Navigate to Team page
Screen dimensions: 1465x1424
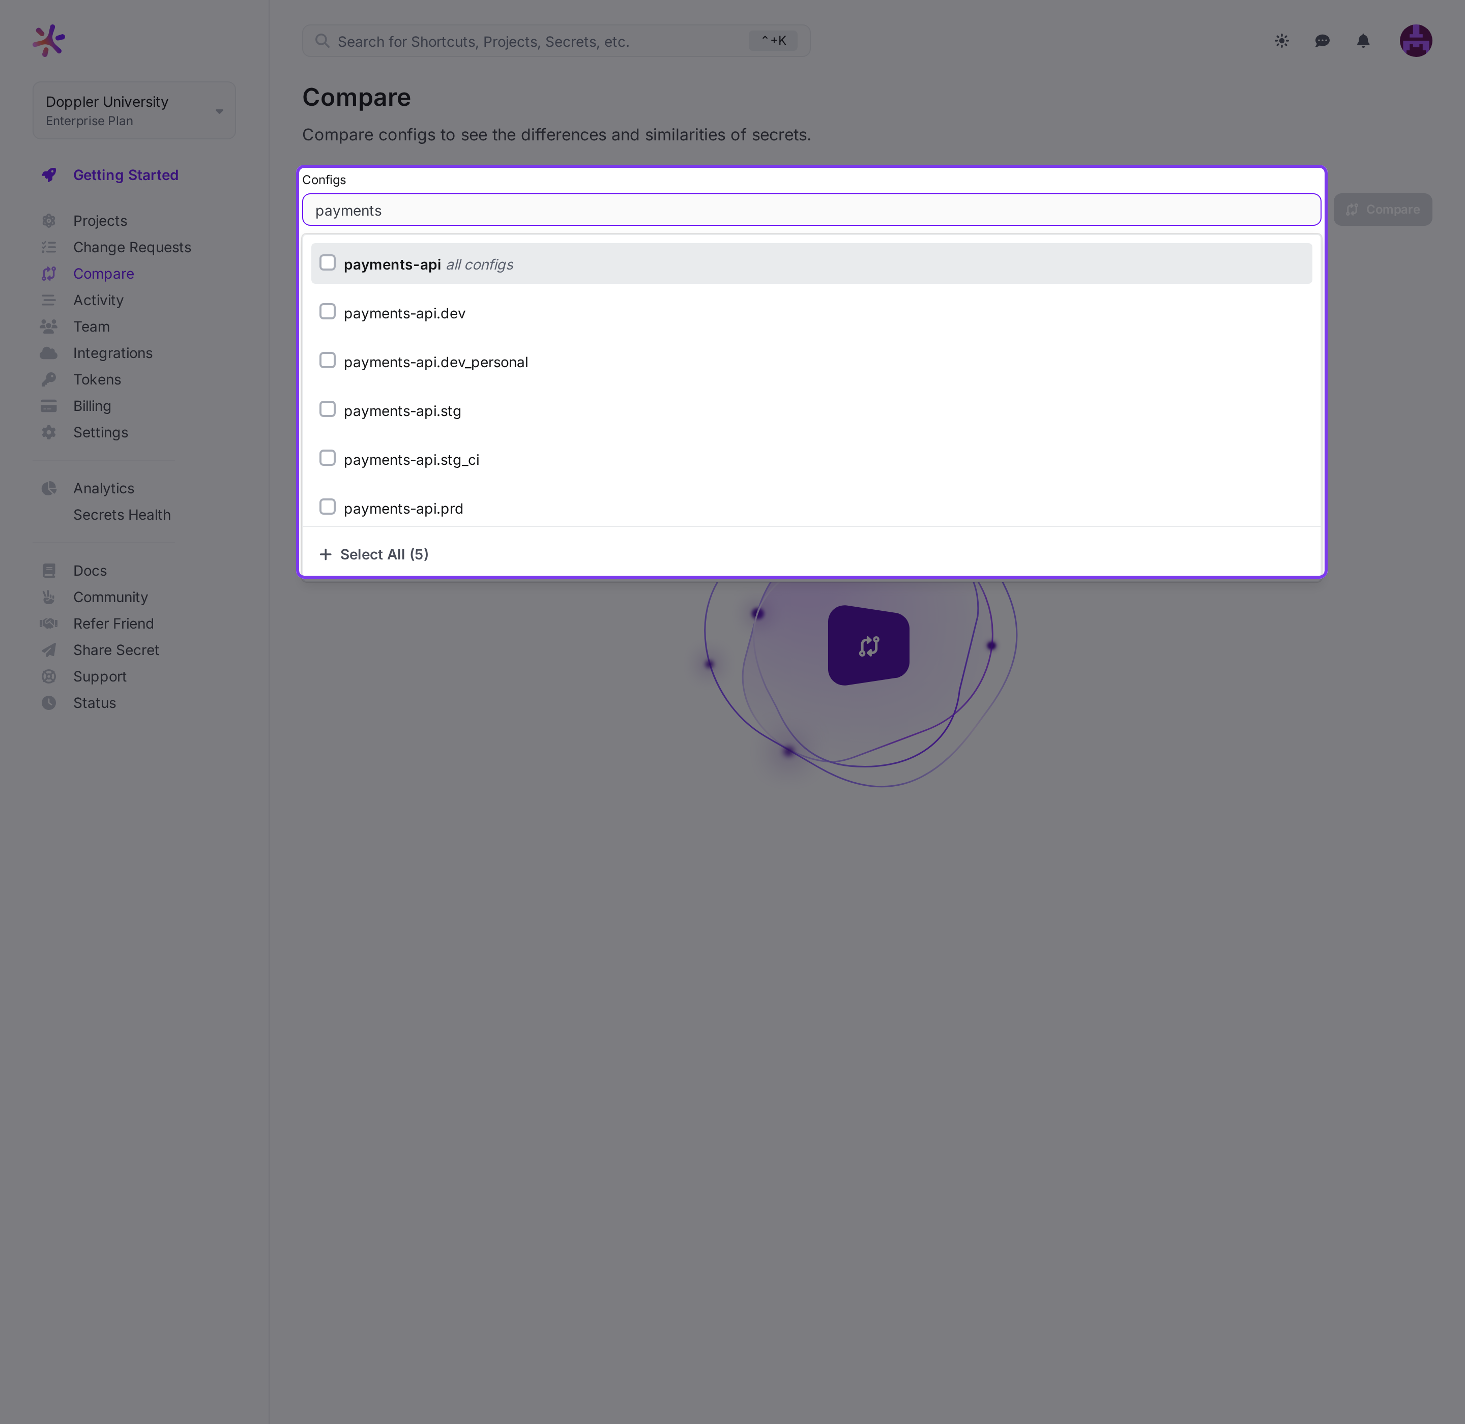[91, 327]
